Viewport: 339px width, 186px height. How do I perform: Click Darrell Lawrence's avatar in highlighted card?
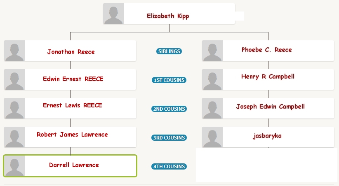14,166
